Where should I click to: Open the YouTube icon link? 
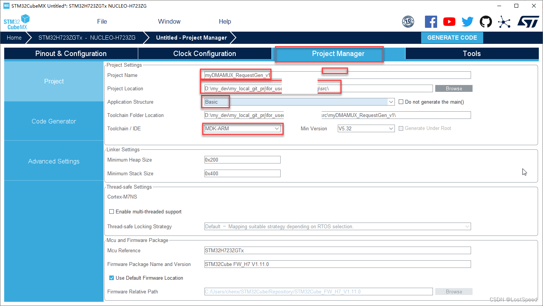pos(449,22)
